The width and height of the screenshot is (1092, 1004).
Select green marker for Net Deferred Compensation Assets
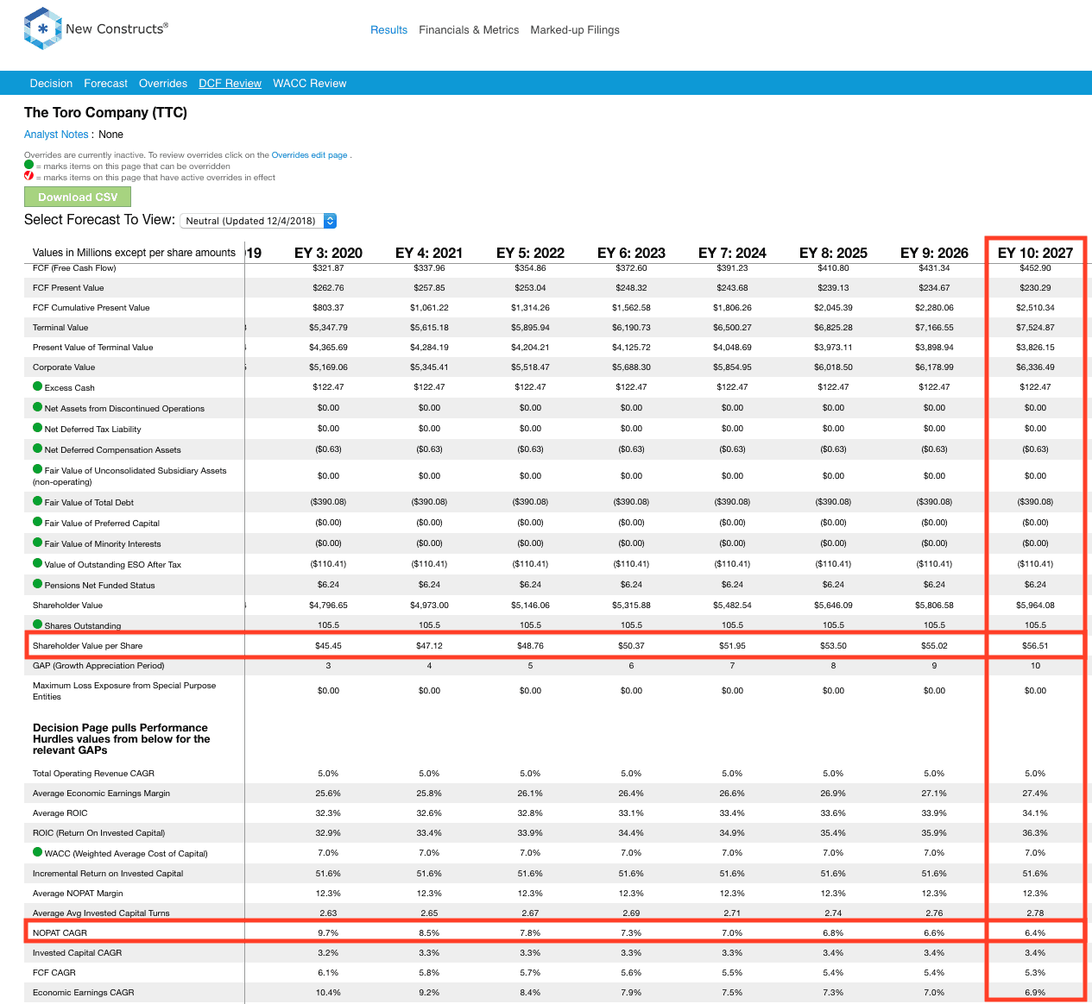(38, 449)
